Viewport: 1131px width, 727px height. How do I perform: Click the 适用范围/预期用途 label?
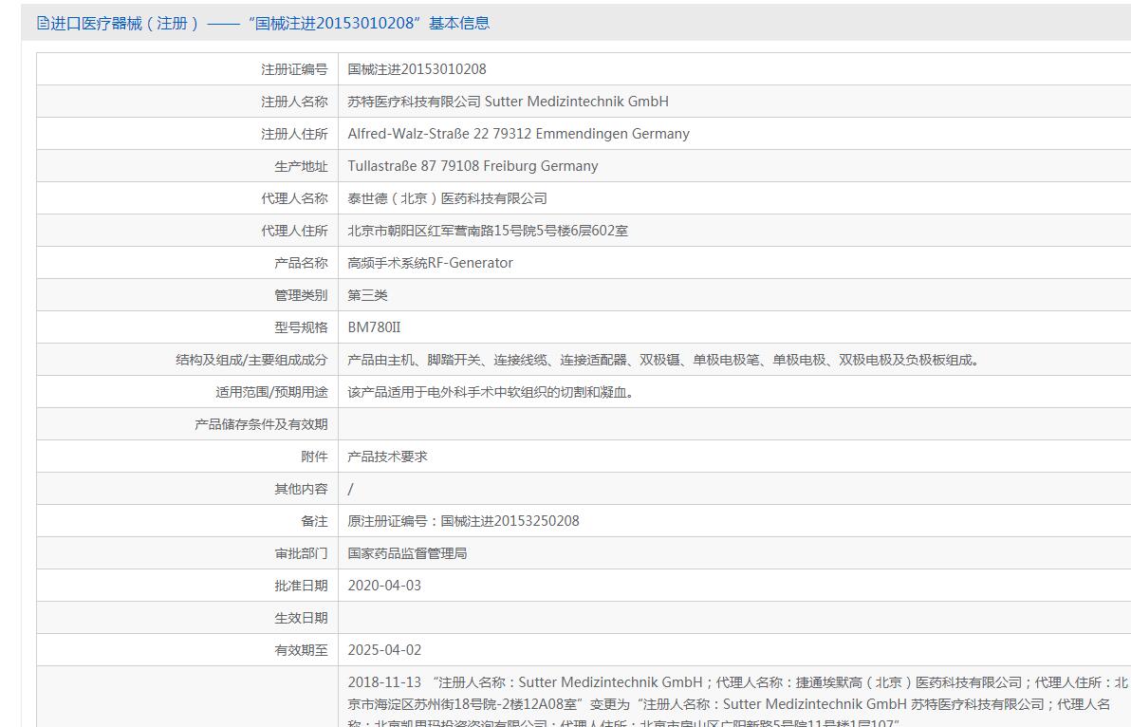pos(272,392)
